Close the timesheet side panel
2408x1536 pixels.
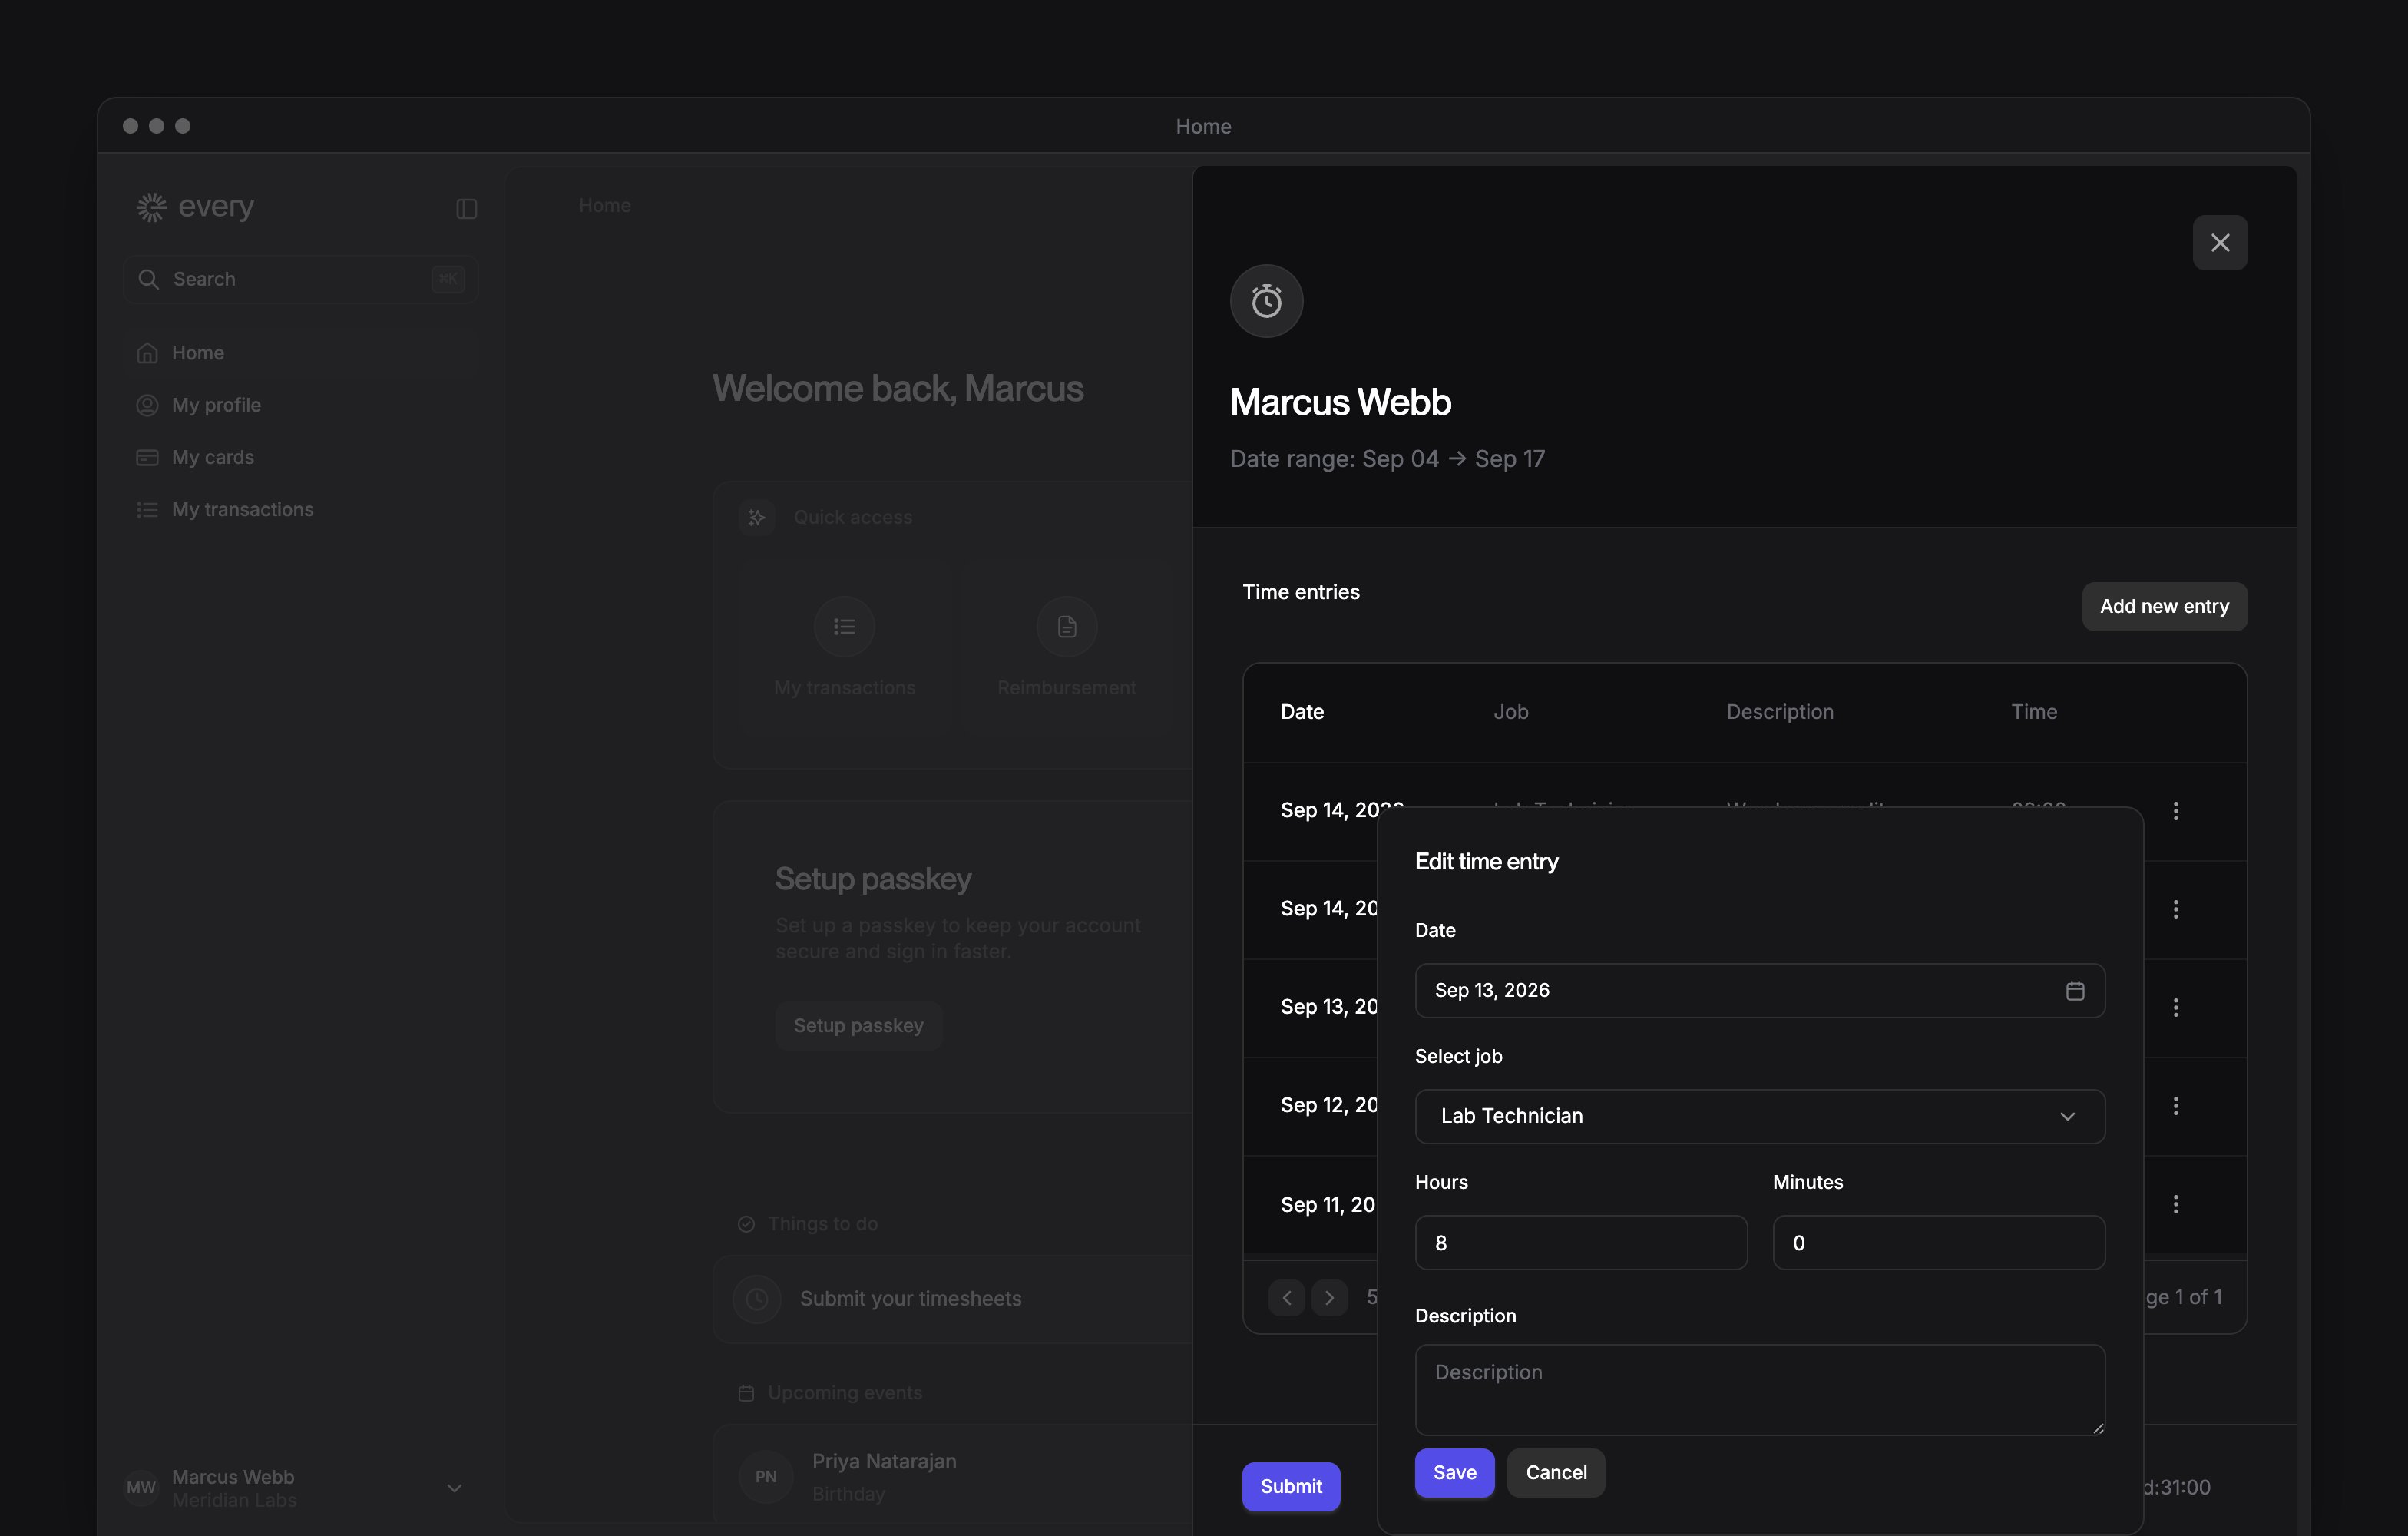click(x=2219, y=243)
